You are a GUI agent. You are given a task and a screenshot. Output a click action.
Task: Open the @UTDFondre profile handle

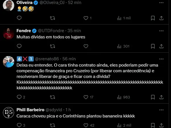pos(51,30)
